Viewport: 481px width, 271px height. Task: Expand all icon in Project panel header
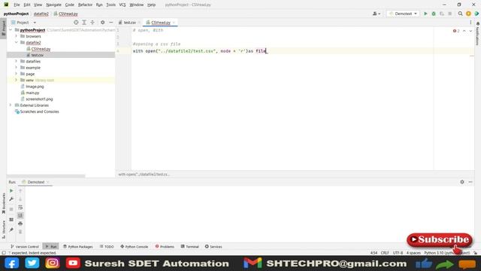(x=84, y=23)
